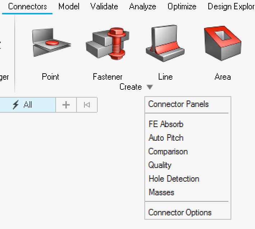255x229 pixels.
Task: Expand the Create group dropdown arrow
Action: click(x=150, y=87)
